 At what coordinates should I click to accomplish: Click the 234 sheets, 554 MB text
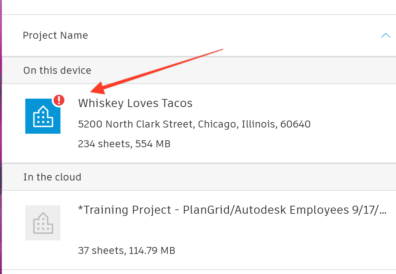(124, 144)
